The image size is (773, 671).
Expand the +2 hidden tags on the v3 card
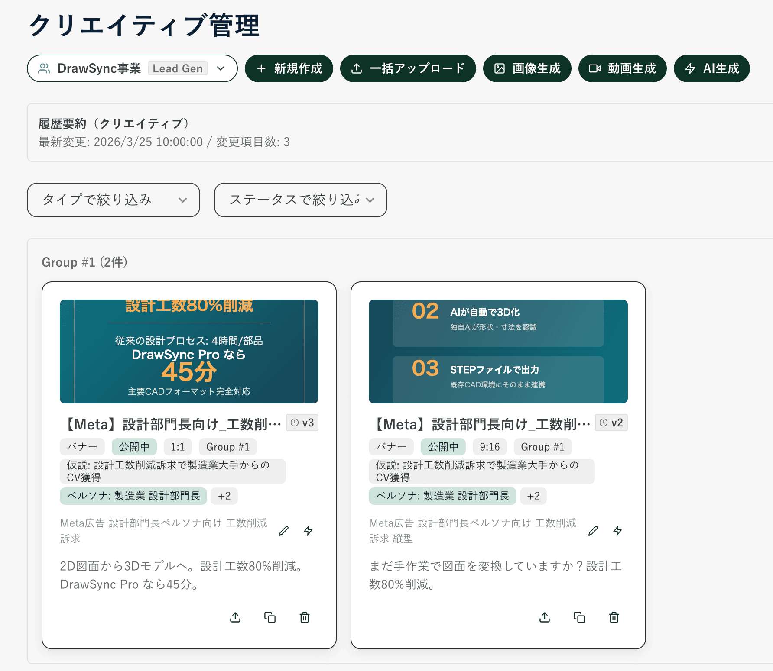point(224,496)
